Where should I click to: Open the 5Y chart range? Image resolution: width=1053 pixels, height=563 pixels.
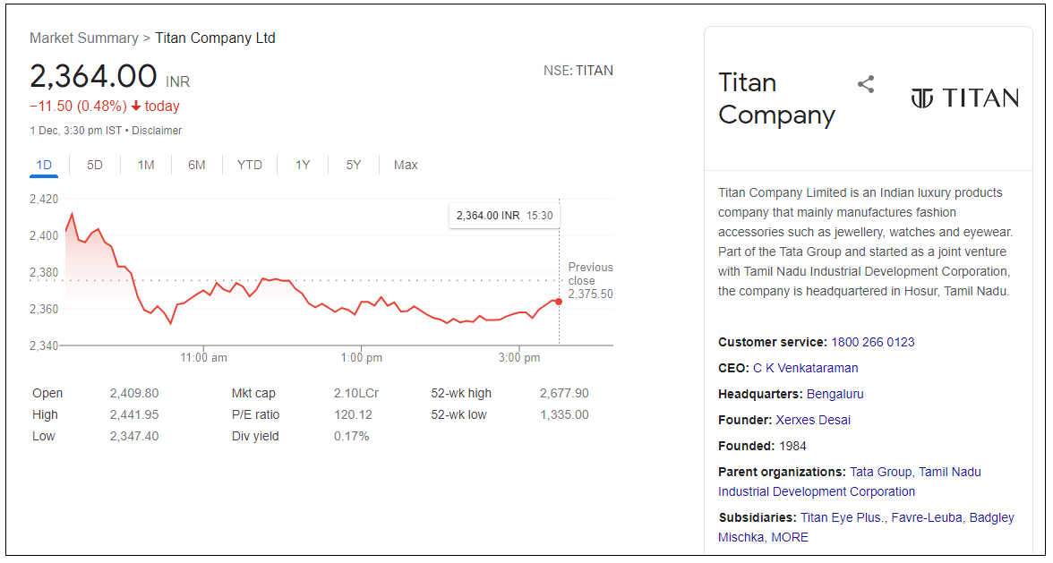354,165
